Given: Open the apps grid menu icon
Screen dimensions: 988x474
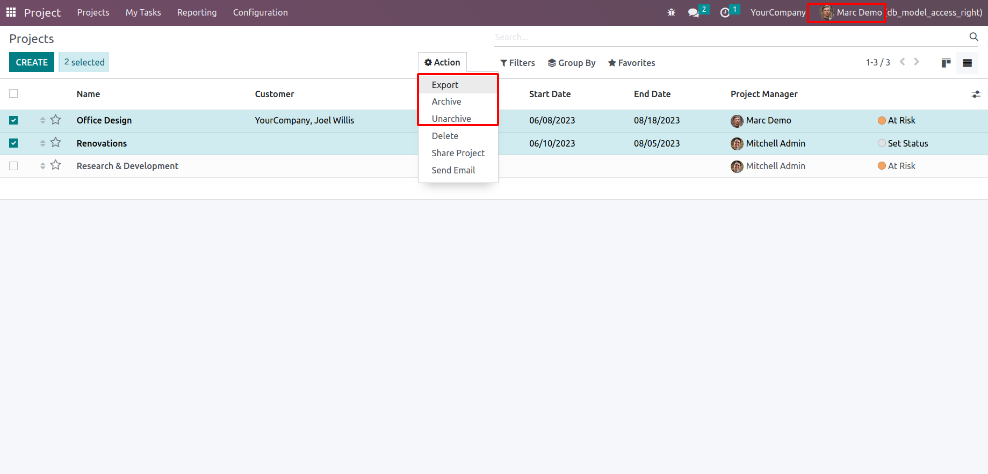Looking at the screenshot, I should pos(11,12).
